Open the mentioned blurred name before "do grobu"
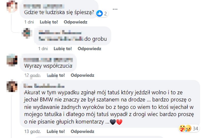Image resolution: width=214 pixels, height=138 pixels. tap(61, 39)
